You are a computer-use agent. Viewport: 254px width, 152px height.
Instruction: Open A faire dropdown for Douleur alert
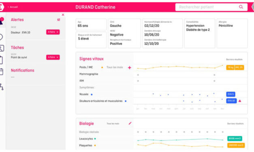click(x=53, y=32)
